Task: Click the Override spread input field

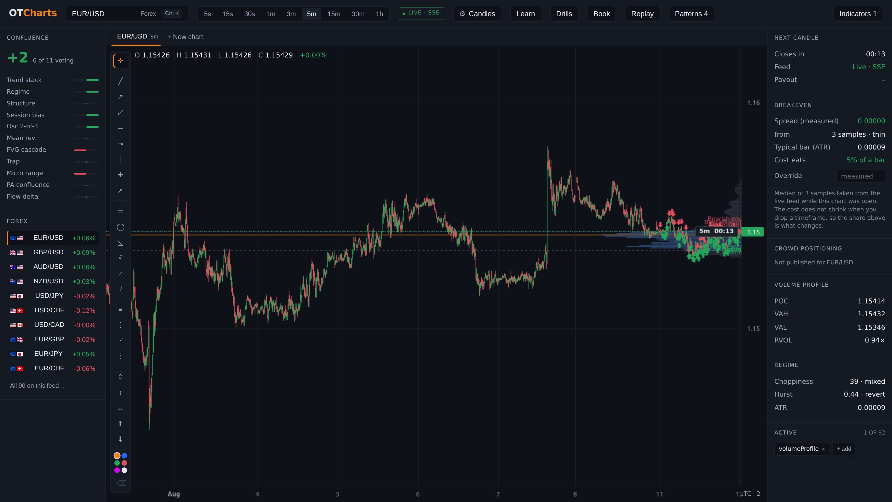Action: click(860, 176)
